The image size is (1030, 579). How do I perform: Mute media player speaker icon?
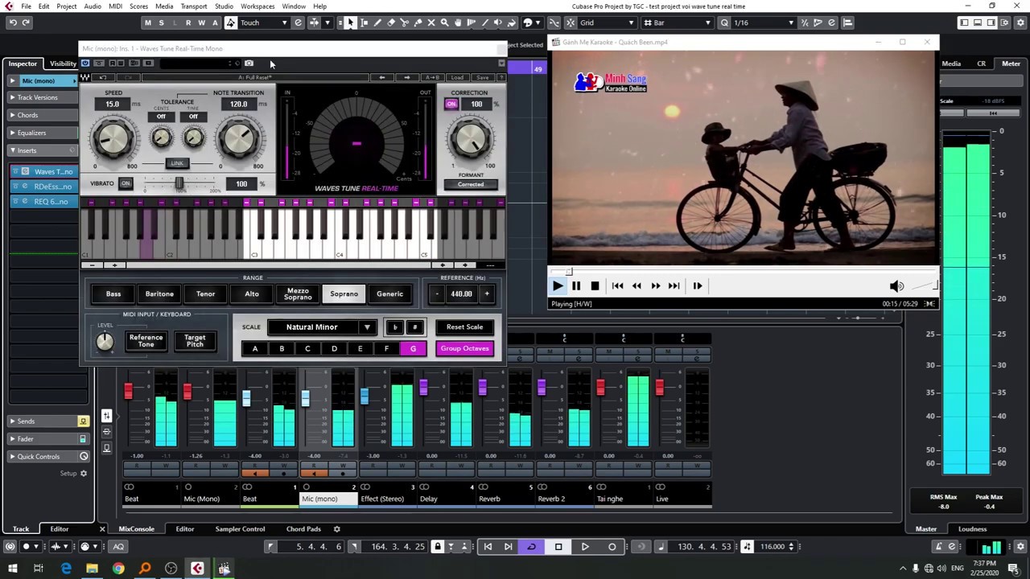tap(896, 285)
